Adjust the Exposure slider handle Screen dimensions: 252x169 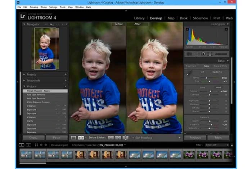[x=211, y=92]
